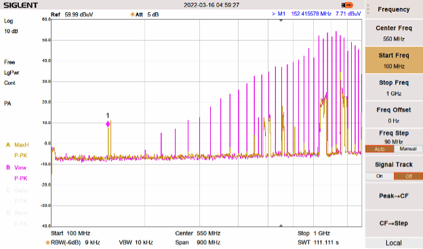The image size is (423, 249).
Task: Open the Center Freq setting
Action: coord(394,33)
